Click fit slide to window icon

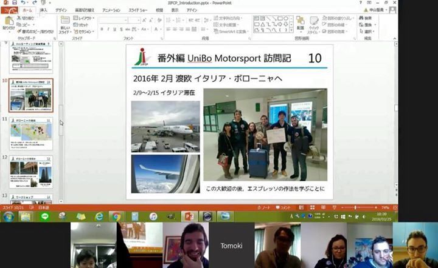395,207
